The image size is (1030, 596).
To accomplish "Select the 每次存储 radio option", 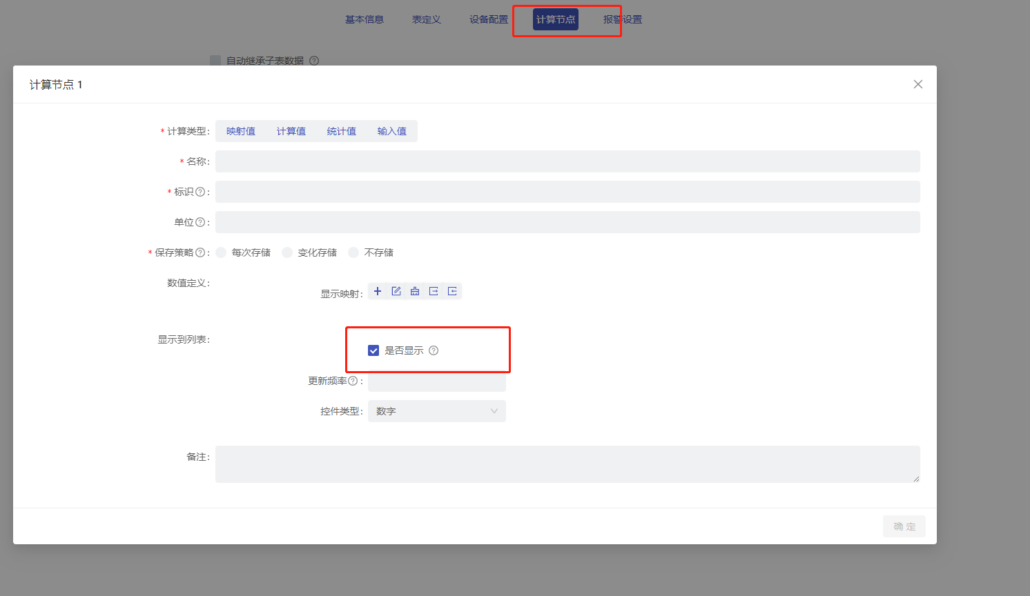I will (x=221, y=252).
